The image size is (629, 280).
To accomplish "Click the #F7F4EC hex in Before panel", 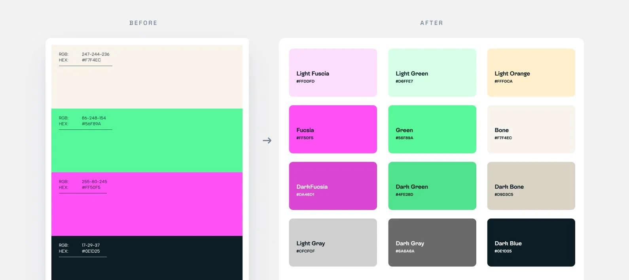I will click(x=91, y=60).
